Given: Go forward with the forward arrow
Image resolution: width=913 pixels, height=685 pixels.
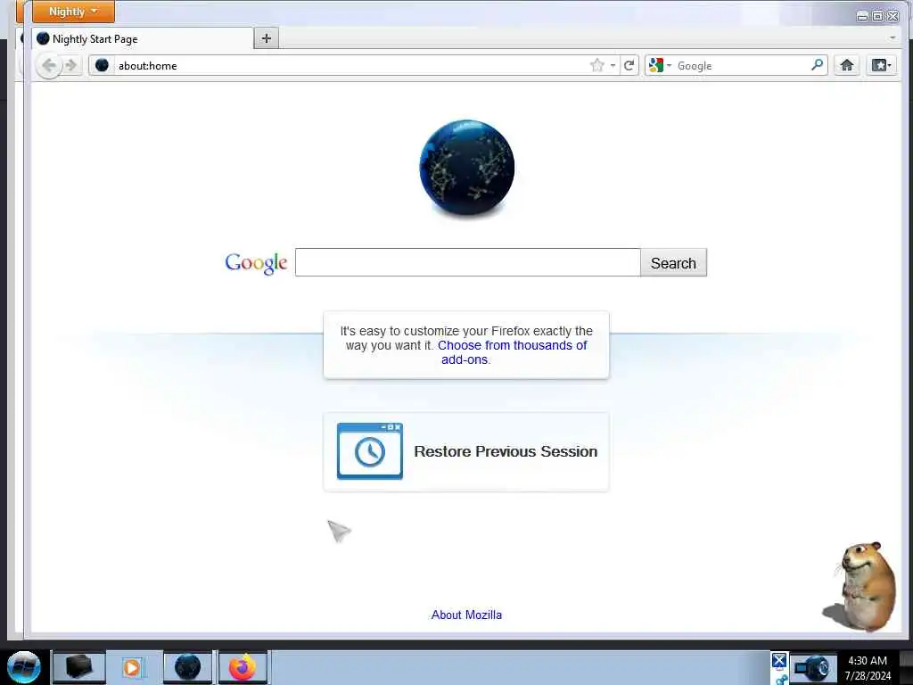Looking at the screenshot, I should pyautogui.click(x=71, y=65).
